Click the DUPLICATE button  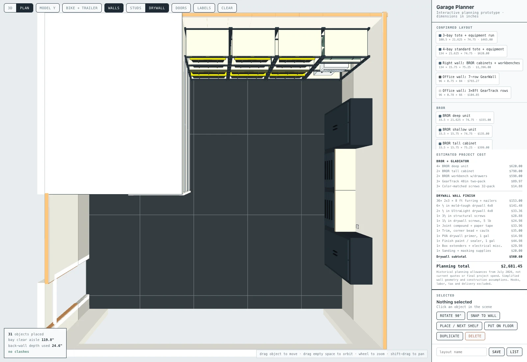[x=450, y=336]
